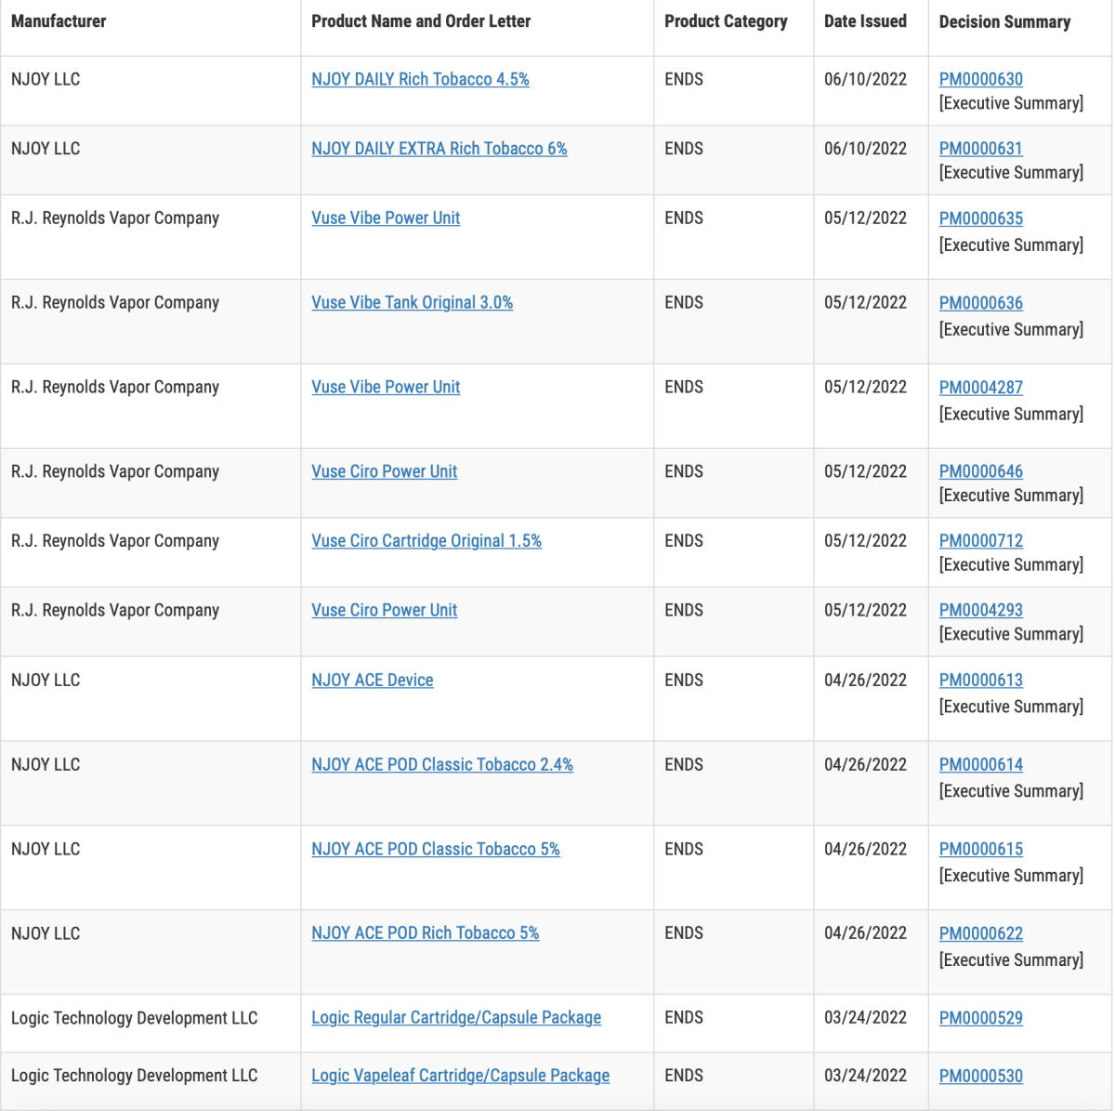Click the Product Name and Order Letter header
Screen dimensions: 1115x1111
421,21
